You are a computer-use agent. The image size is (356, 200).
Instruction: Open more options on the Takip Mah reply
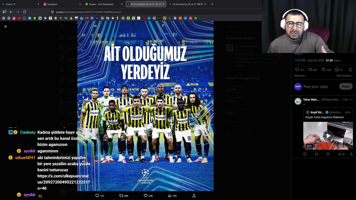point(351,99)
